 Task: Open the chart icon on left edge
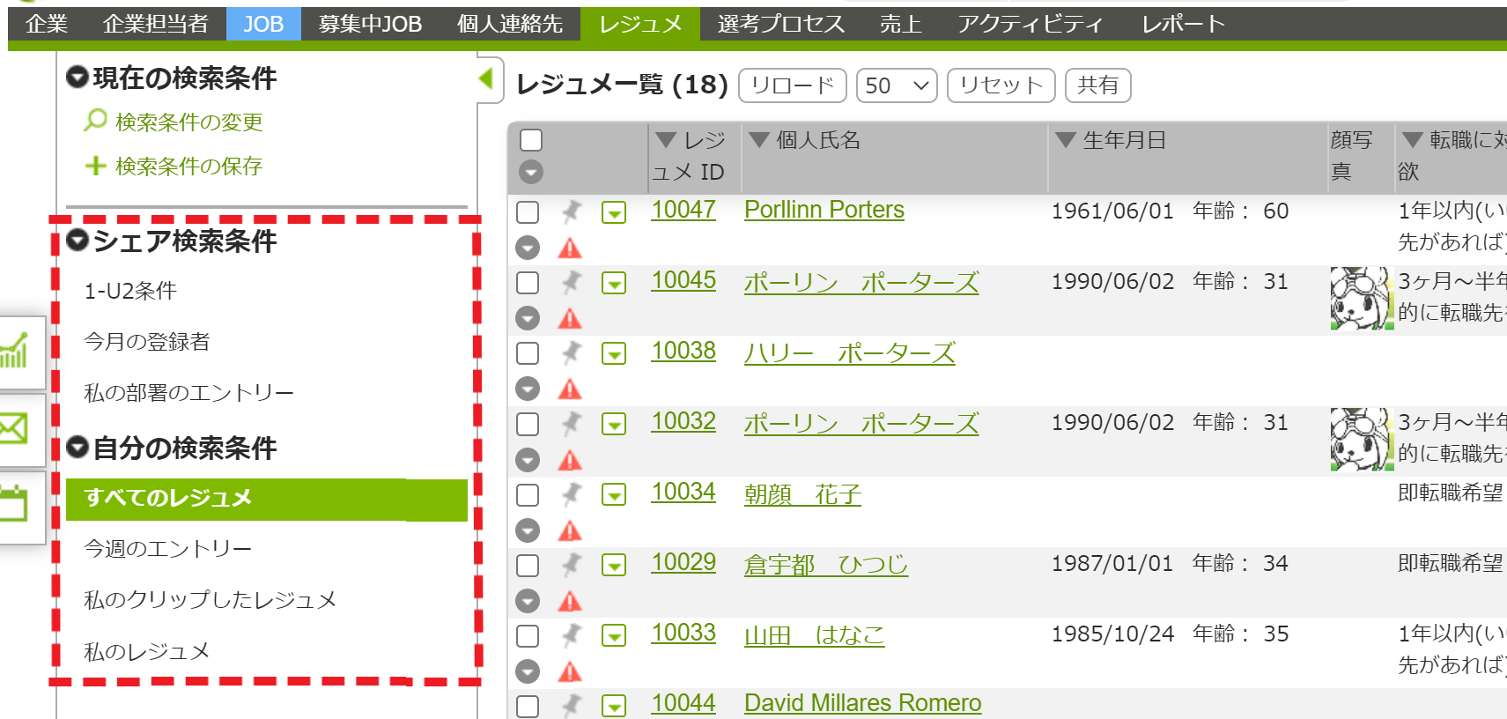click(x=15, y=352)
